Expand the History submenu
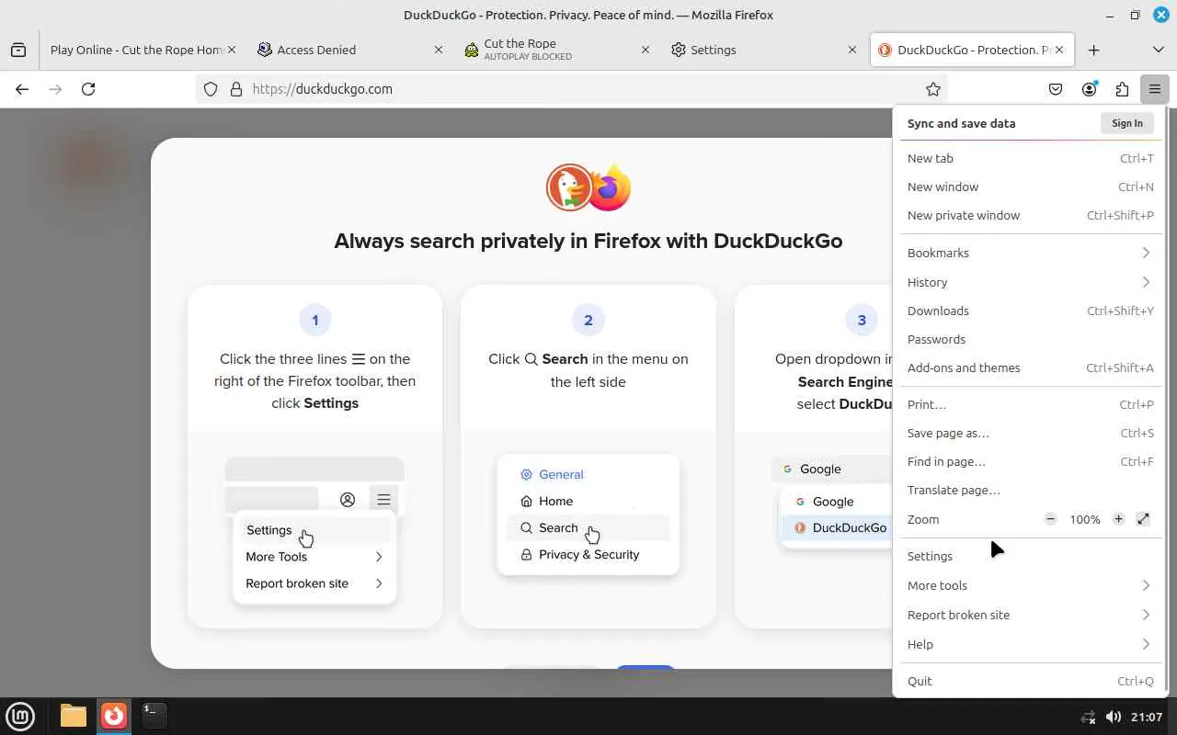The width and height of the screenshot is (1177, 735). coord(1030,282)
